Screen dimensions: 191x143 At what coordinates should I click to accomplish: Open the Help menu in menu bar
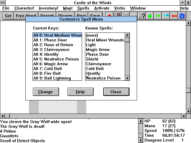pos(184,8)
